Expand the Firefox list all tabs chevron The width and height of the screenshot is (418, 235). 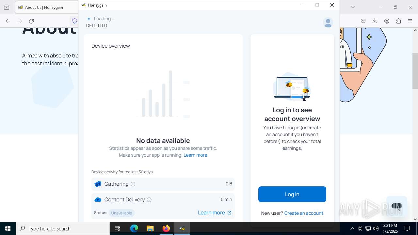(x=353, y=7)
